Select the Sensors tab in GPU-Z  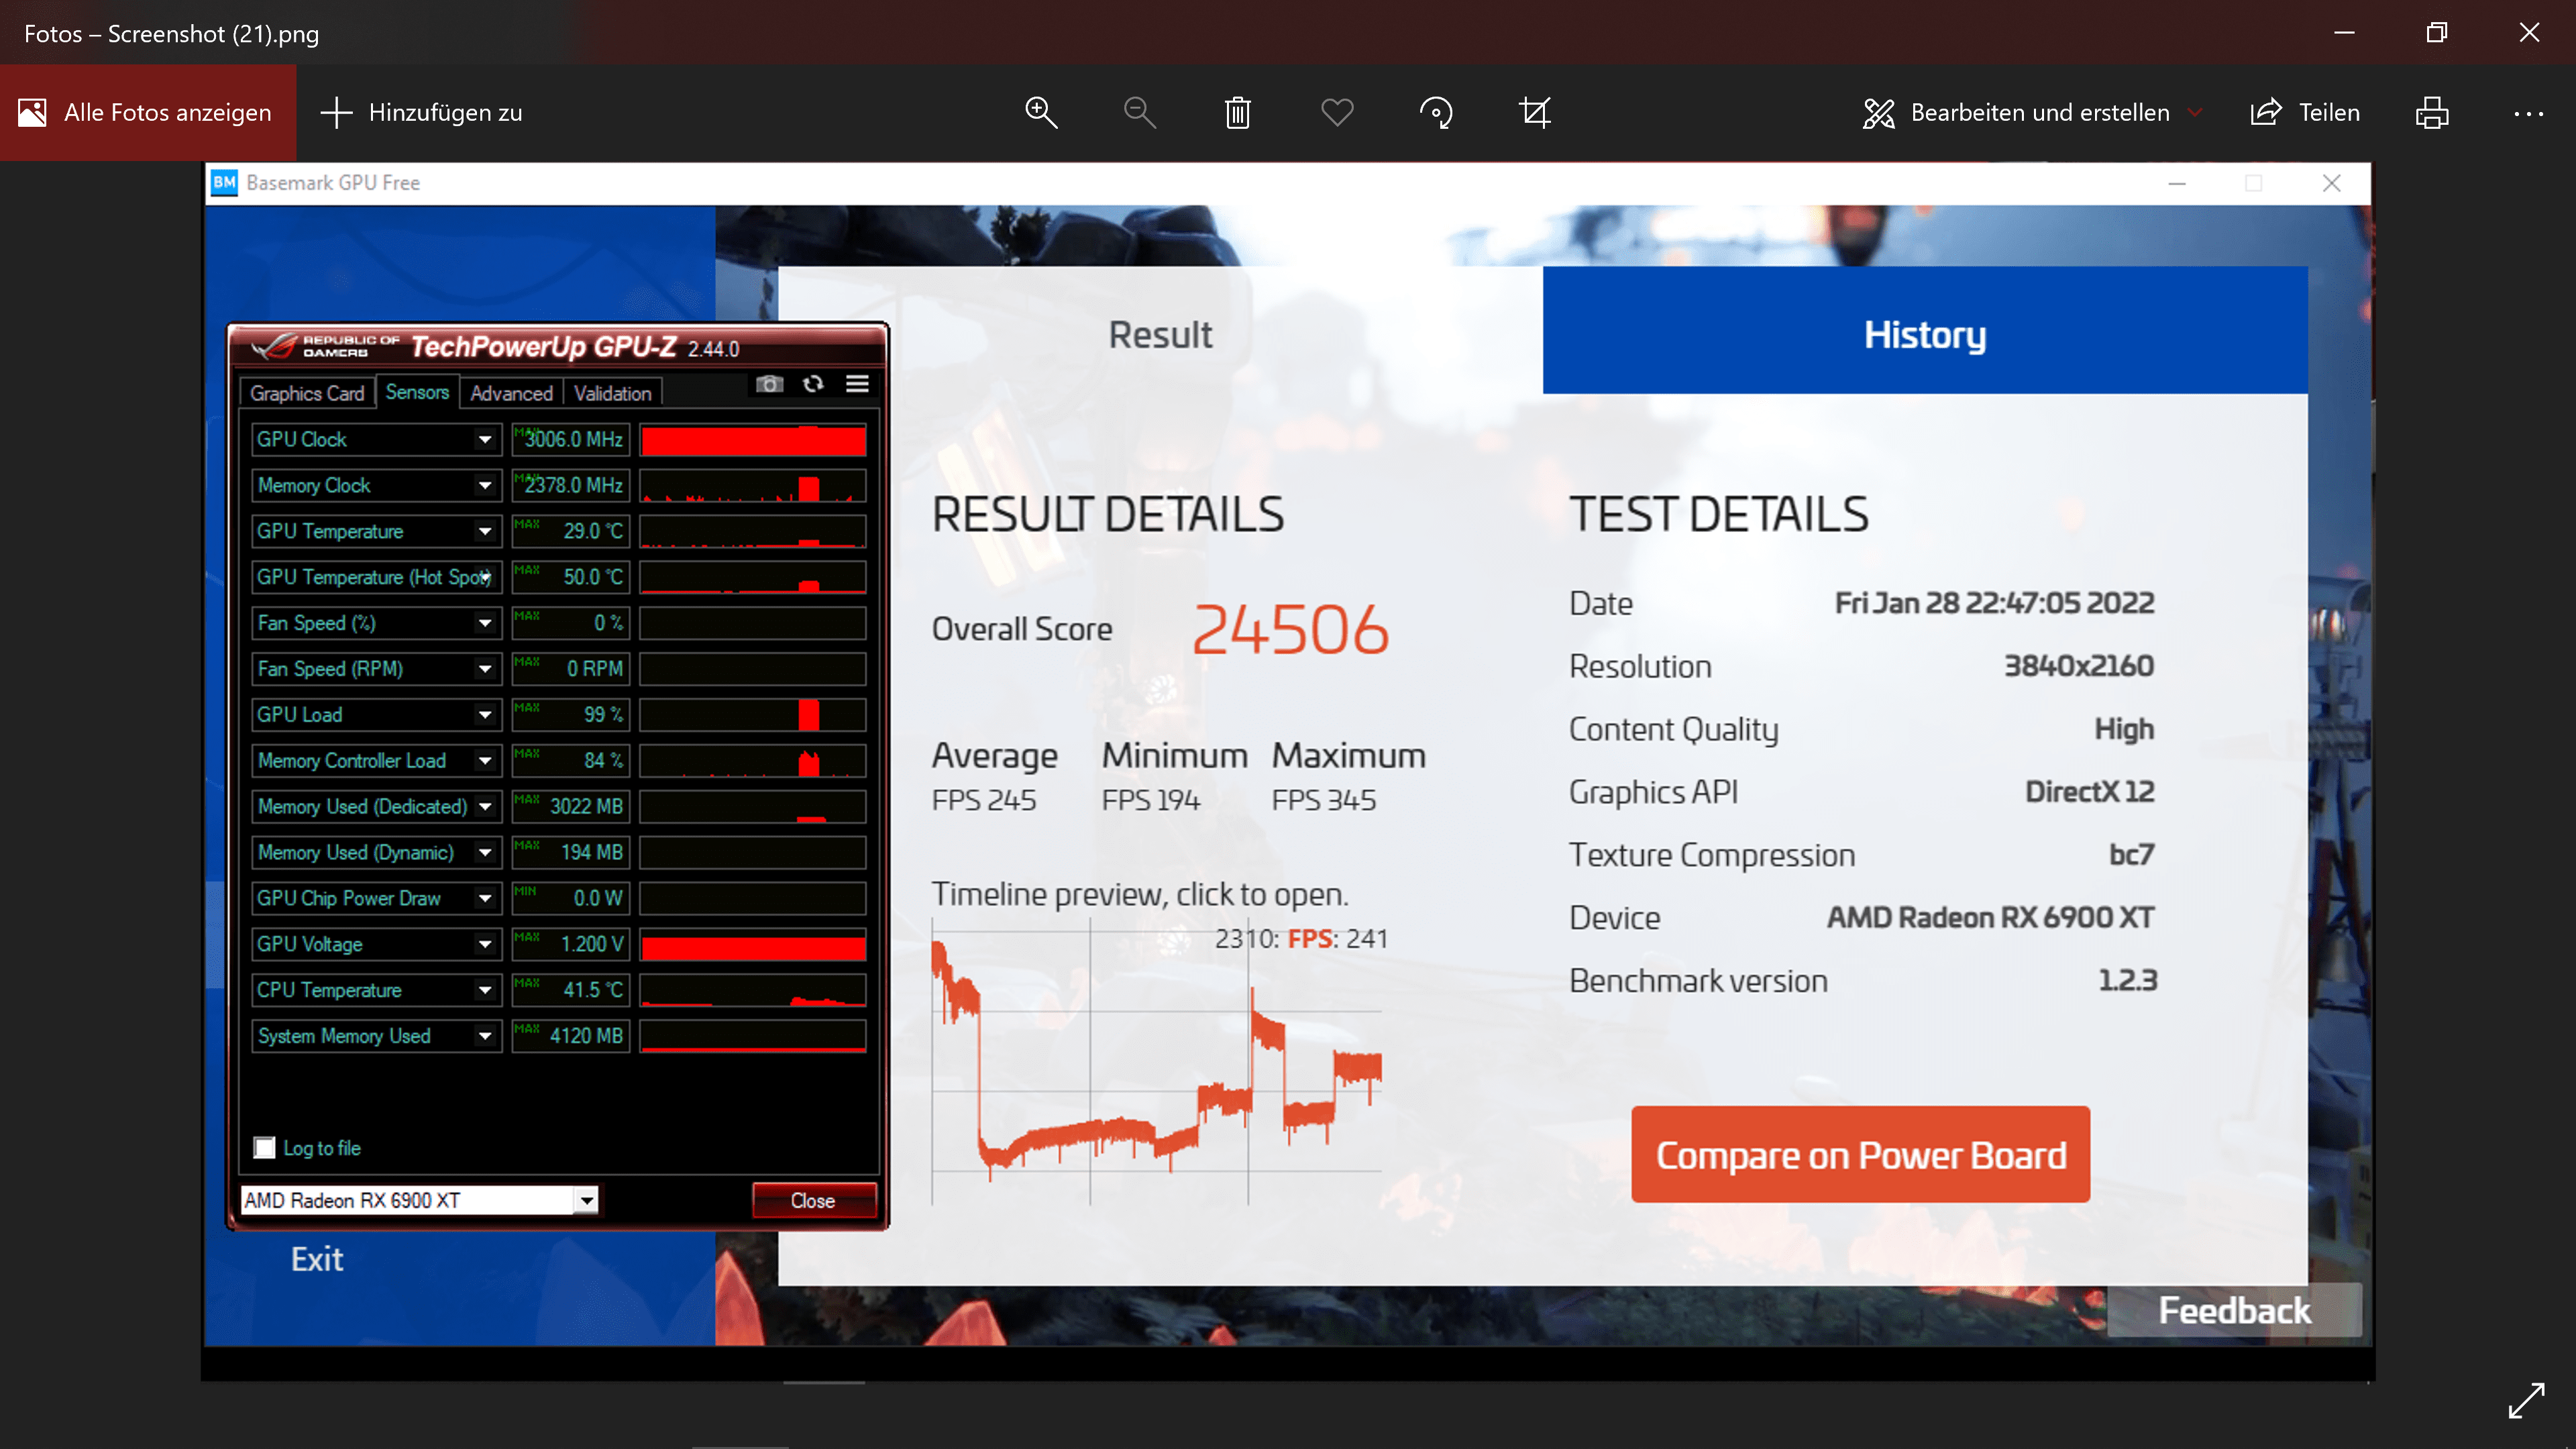click(417, 392)
